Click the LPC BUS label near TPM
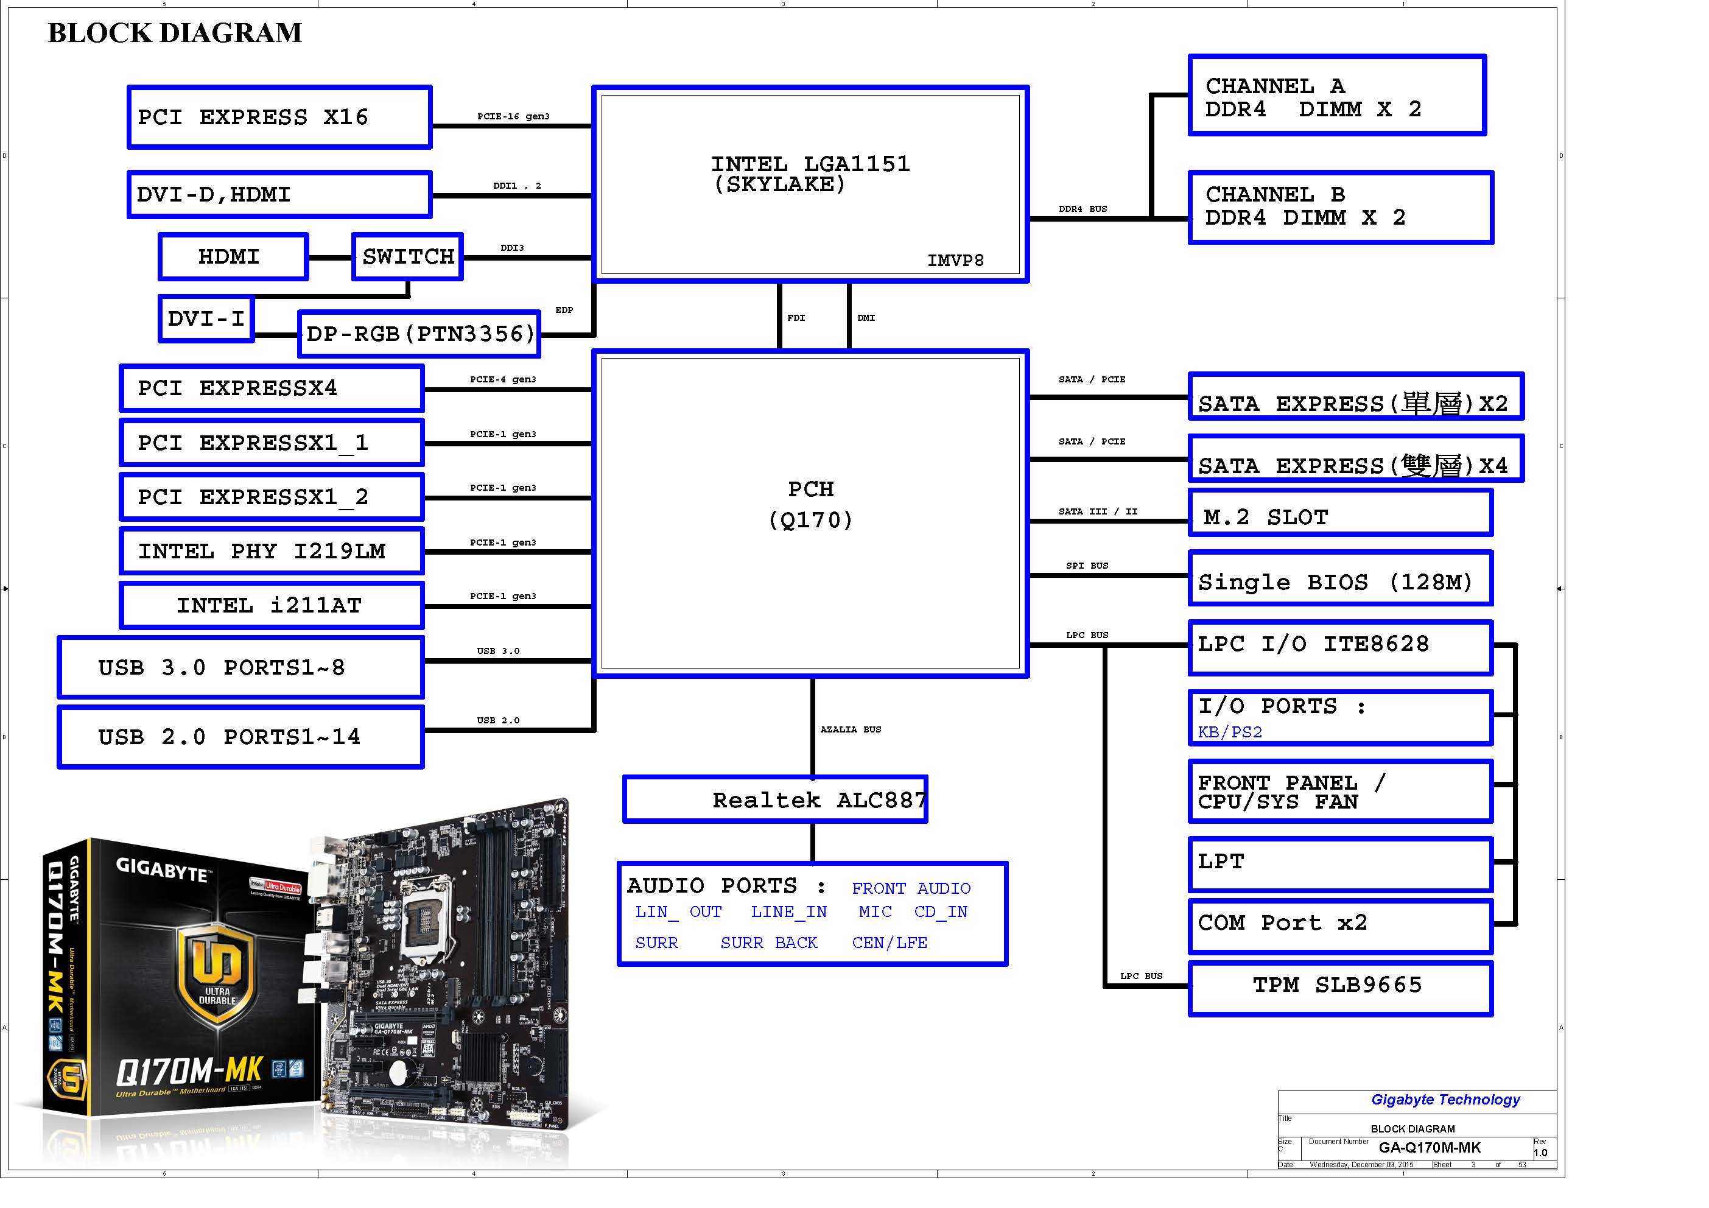 point(1141,976)
